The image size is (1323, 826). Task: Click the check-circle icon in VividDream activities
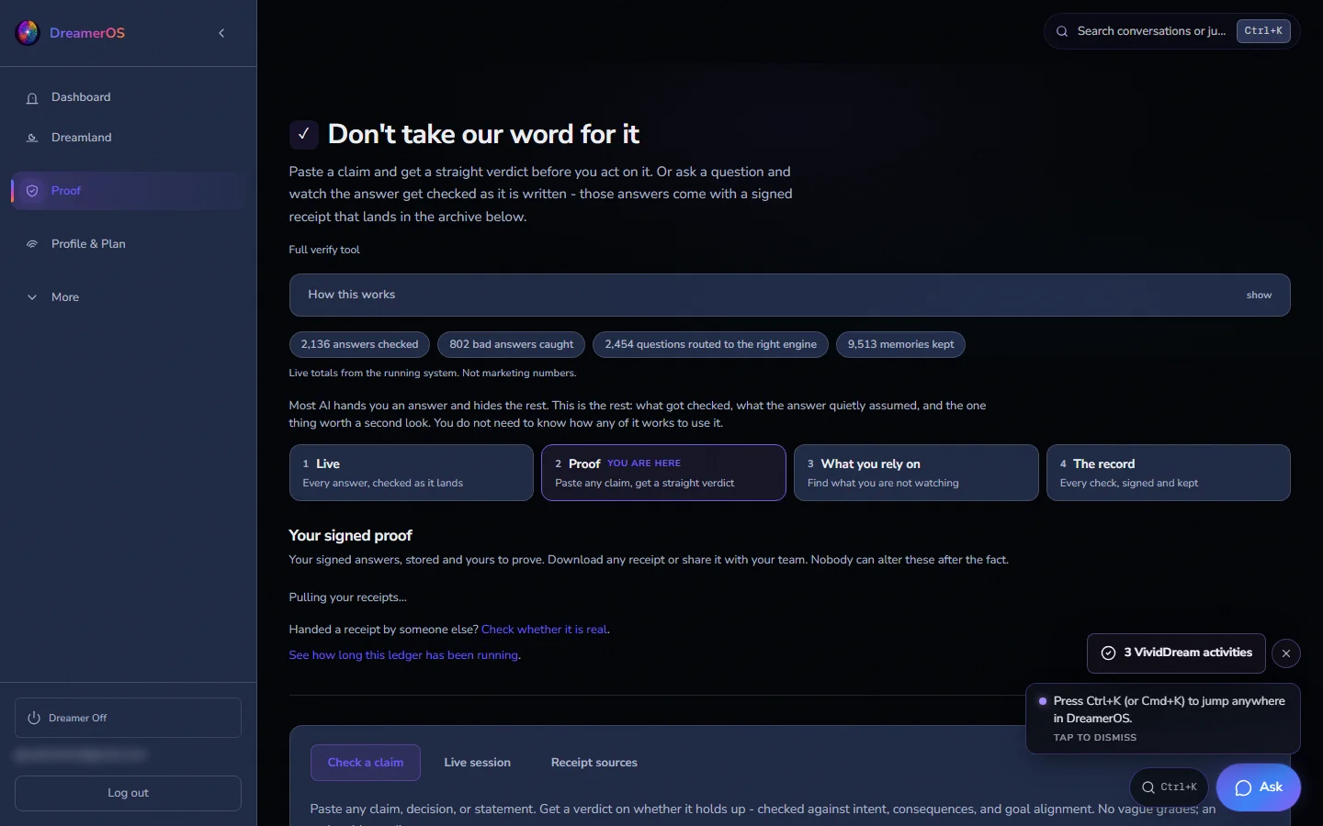pyautogui.click(x=1109, y=653)
